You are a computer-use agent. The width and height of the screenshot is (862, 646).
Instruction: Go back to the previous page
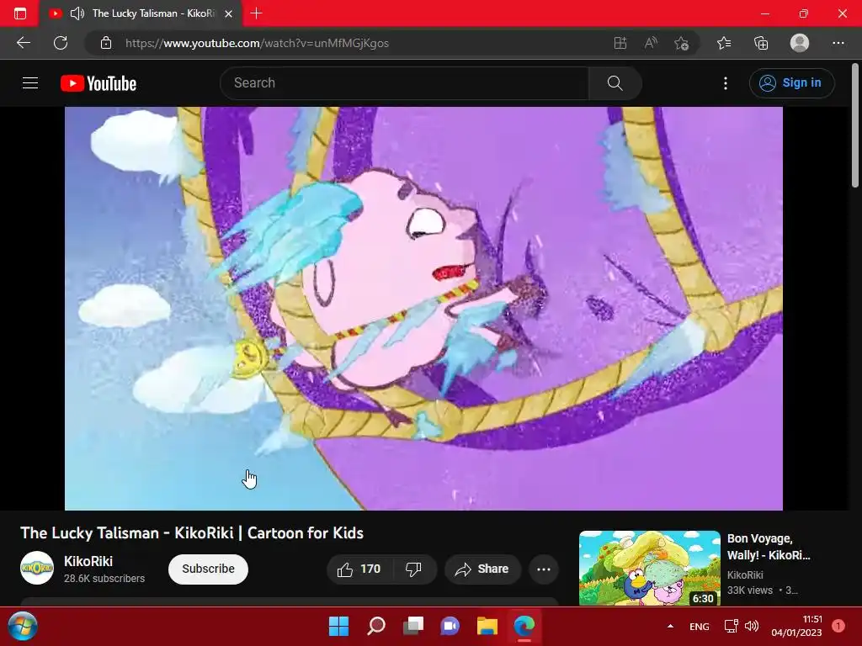point(24,43)
